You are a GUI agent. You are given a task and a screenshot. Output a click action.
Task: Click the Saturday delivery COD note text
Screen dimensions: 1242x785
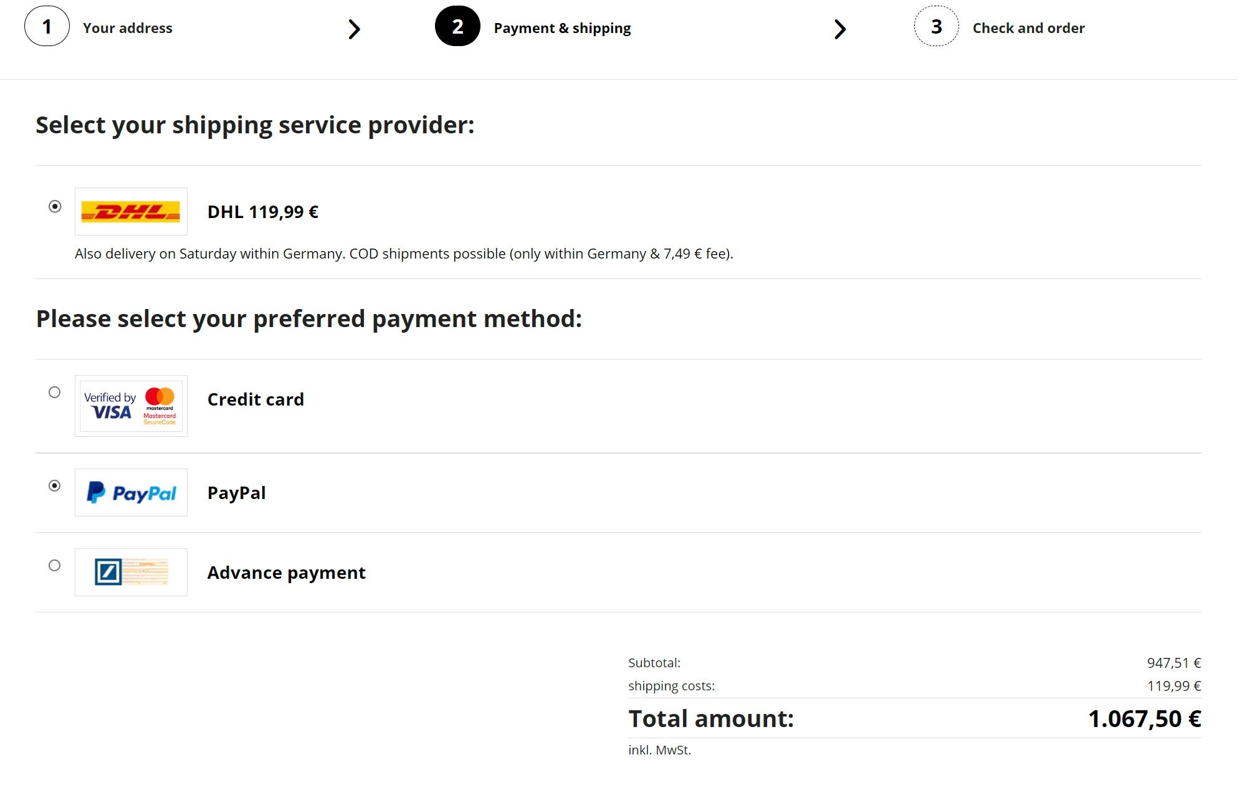404,254
